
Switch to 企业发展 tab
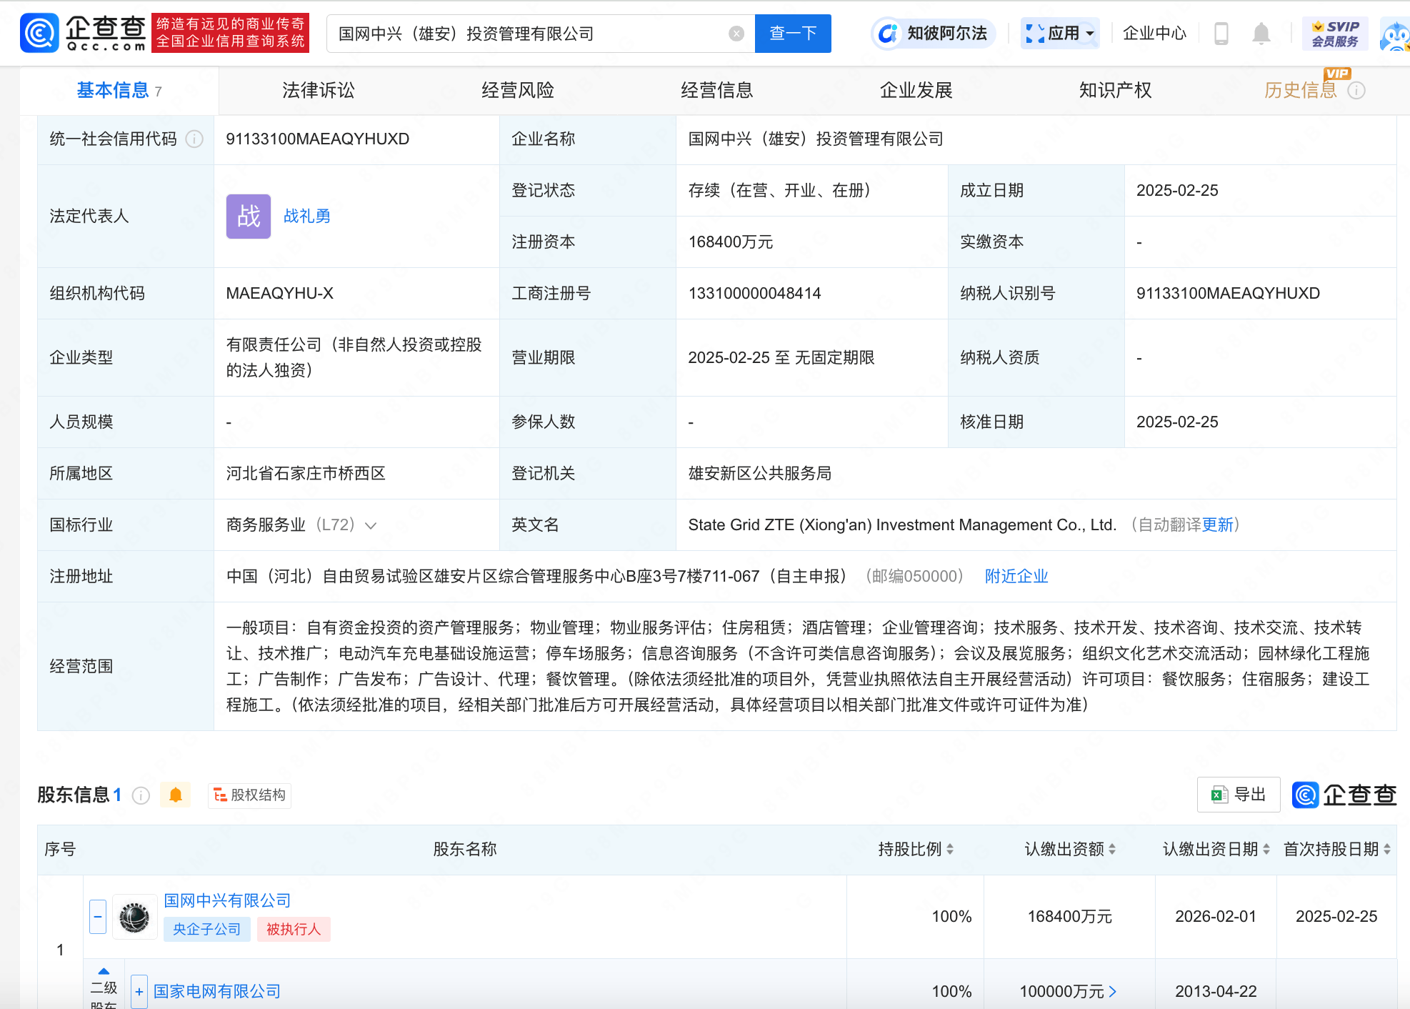pos(916,91)
